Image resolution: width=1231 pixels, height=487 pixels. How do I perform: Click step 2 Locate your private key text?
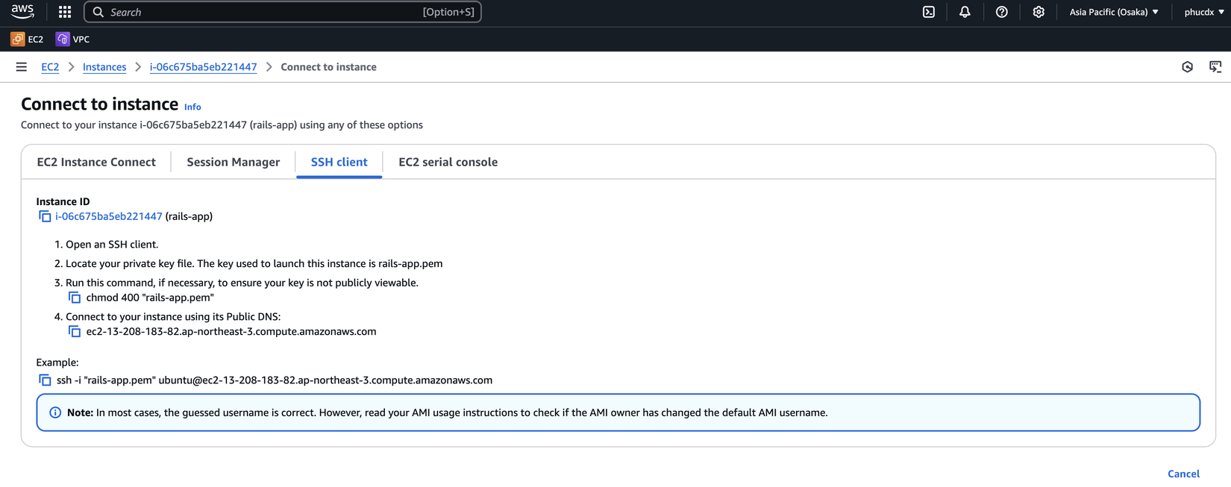click(x=254, y=263)
